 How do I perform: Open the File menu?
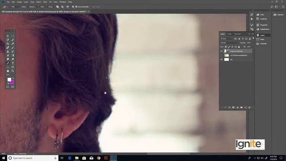pyautogui.click(x=8, y=2)
